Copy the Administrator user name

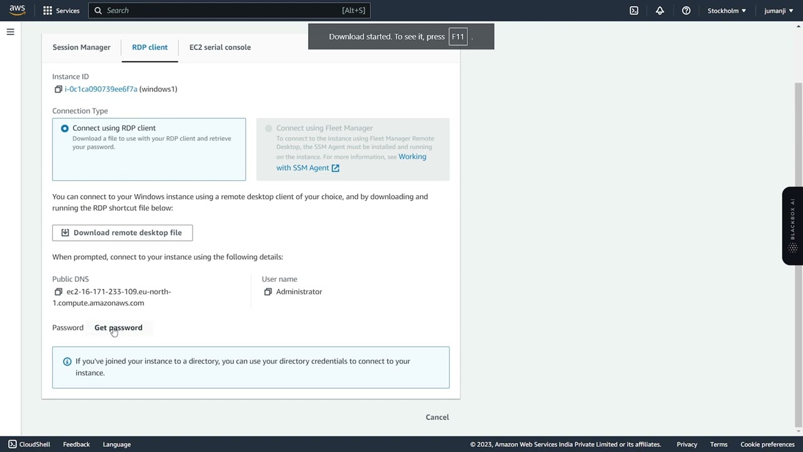pyautogui.click(x=268, y=292)
